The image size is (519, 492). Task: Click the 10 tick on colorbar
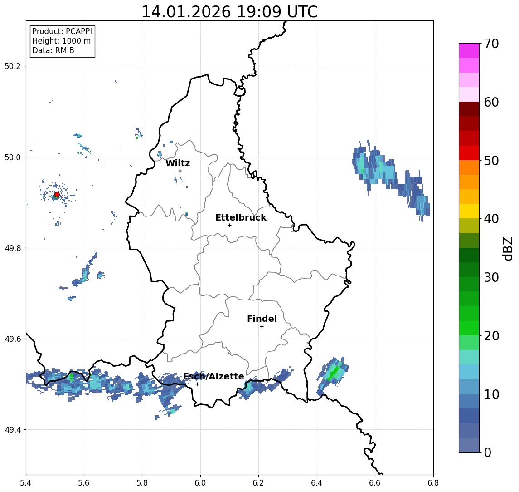click(x=491, y=394)
